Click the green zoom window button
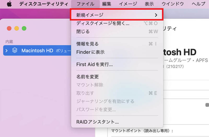The image size is (209, 137). pos(24,28)
